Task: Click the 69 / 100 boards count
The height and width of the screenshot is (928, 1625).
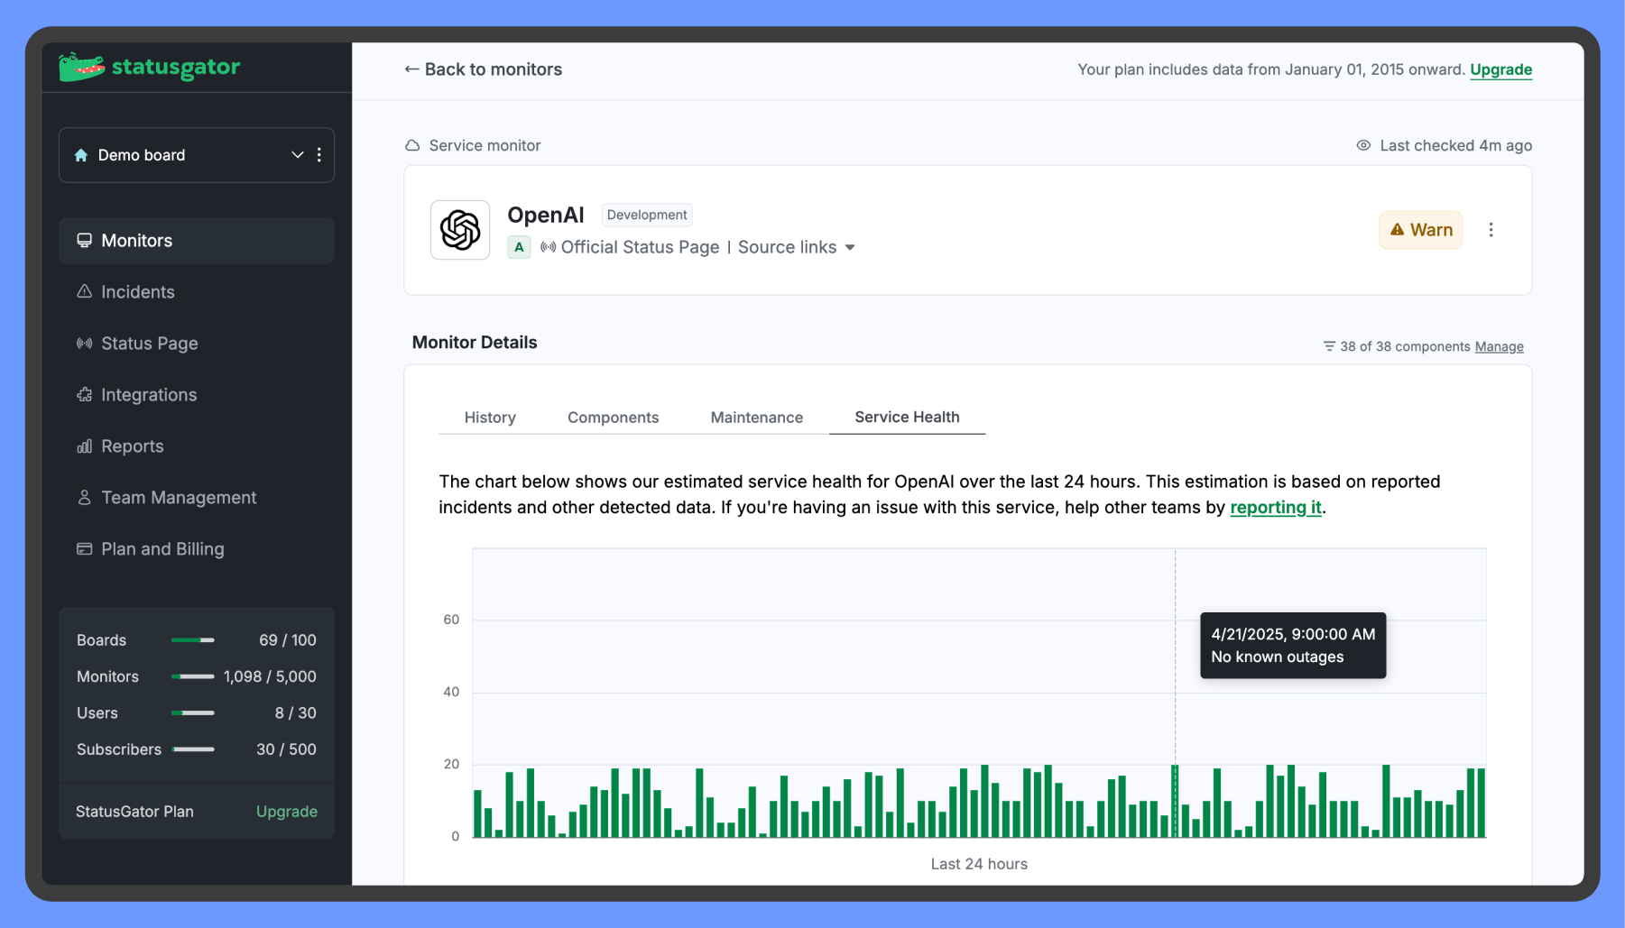Action: 288,640
